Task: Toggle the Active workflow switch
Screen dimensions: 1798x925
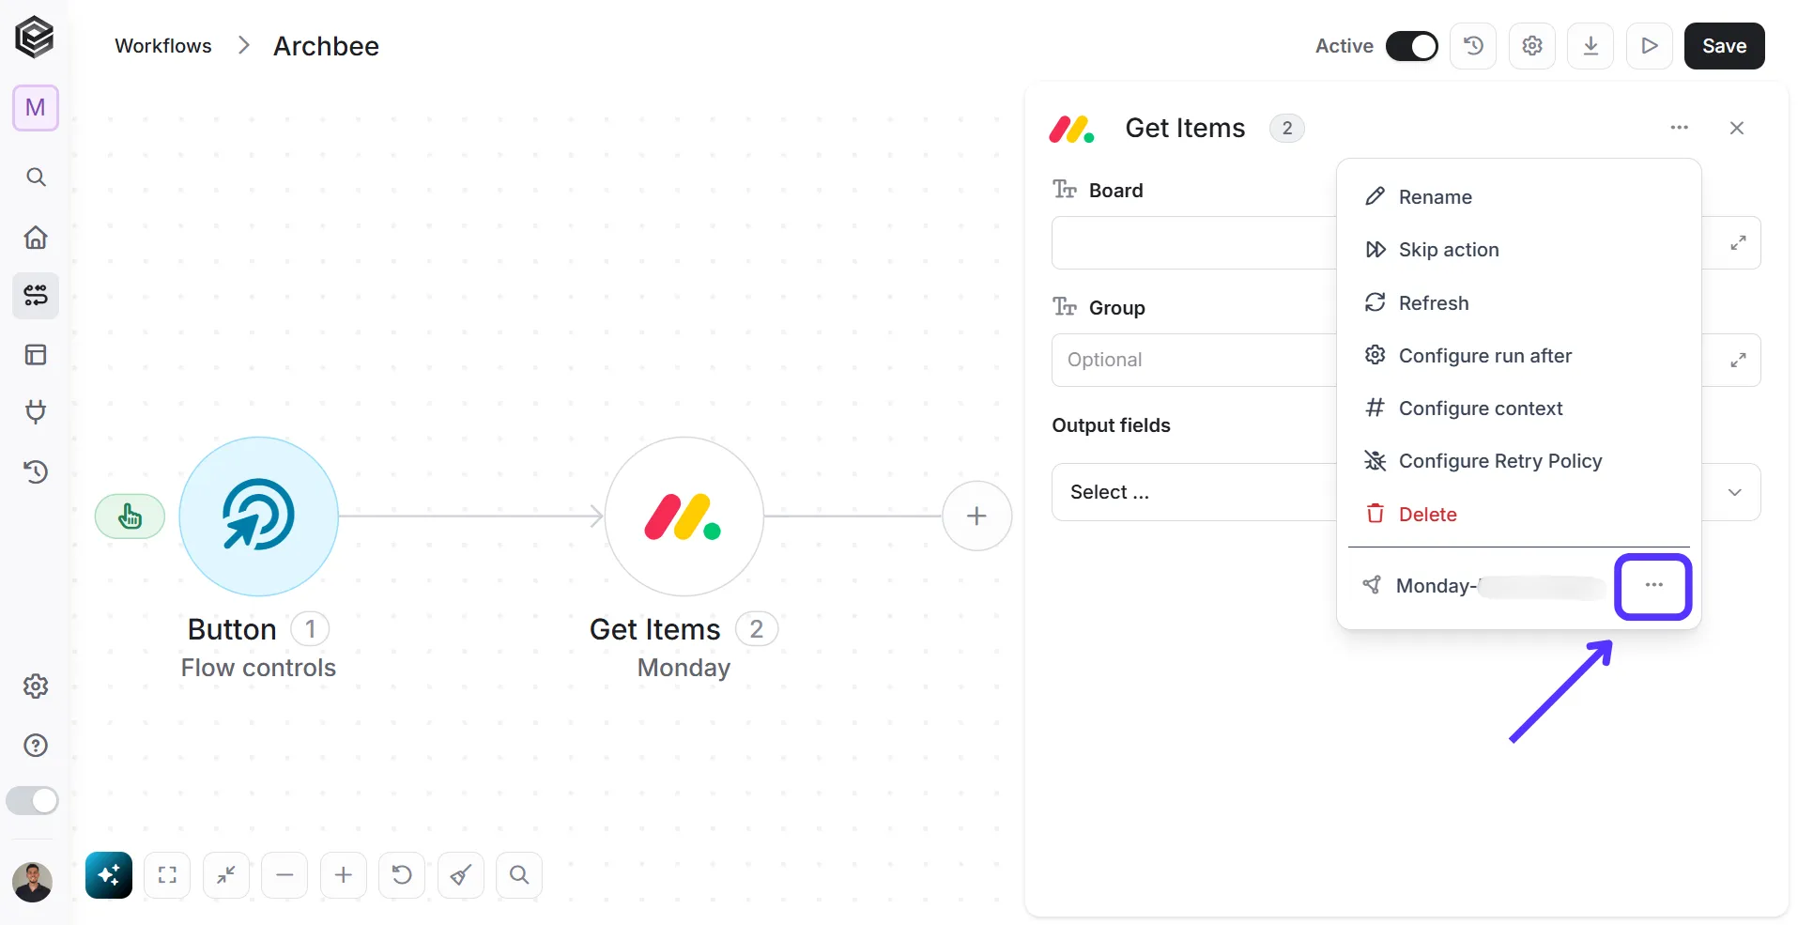Action: [1412, 46]
